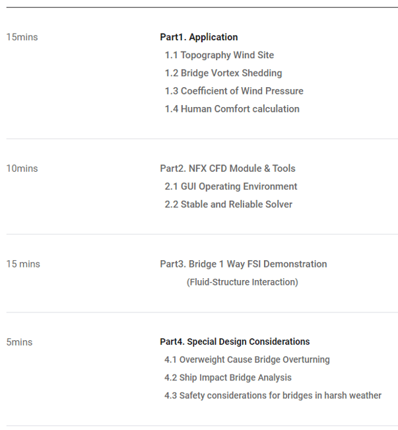Select the 15 mins label beside Part3
Screen dimensions: 398x430
tap(23, 264)
